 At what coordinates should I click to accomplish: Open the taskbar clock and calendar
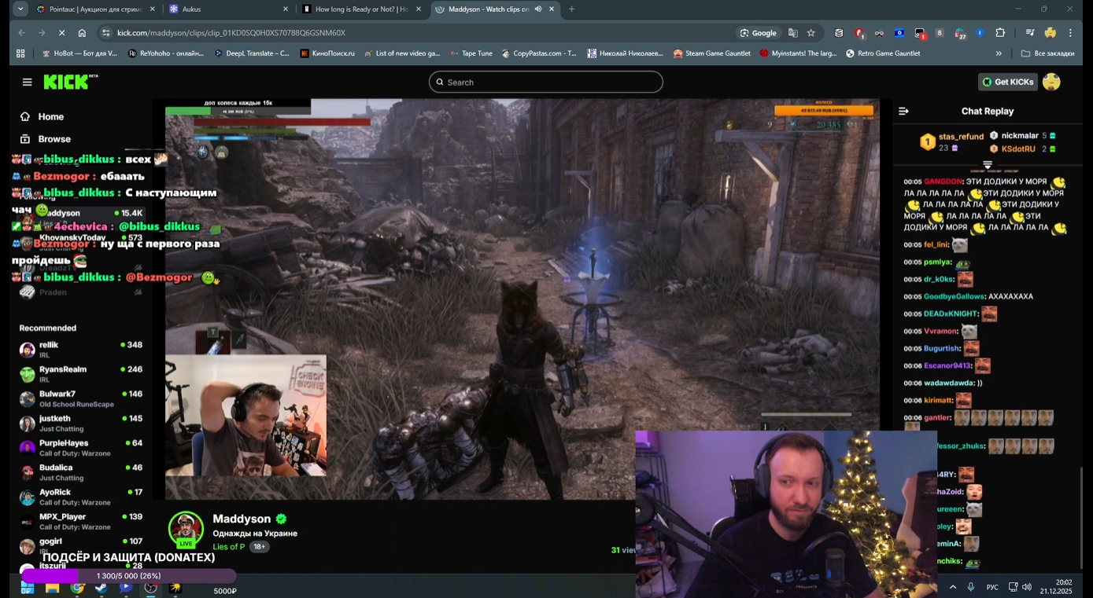(1056, 586)
